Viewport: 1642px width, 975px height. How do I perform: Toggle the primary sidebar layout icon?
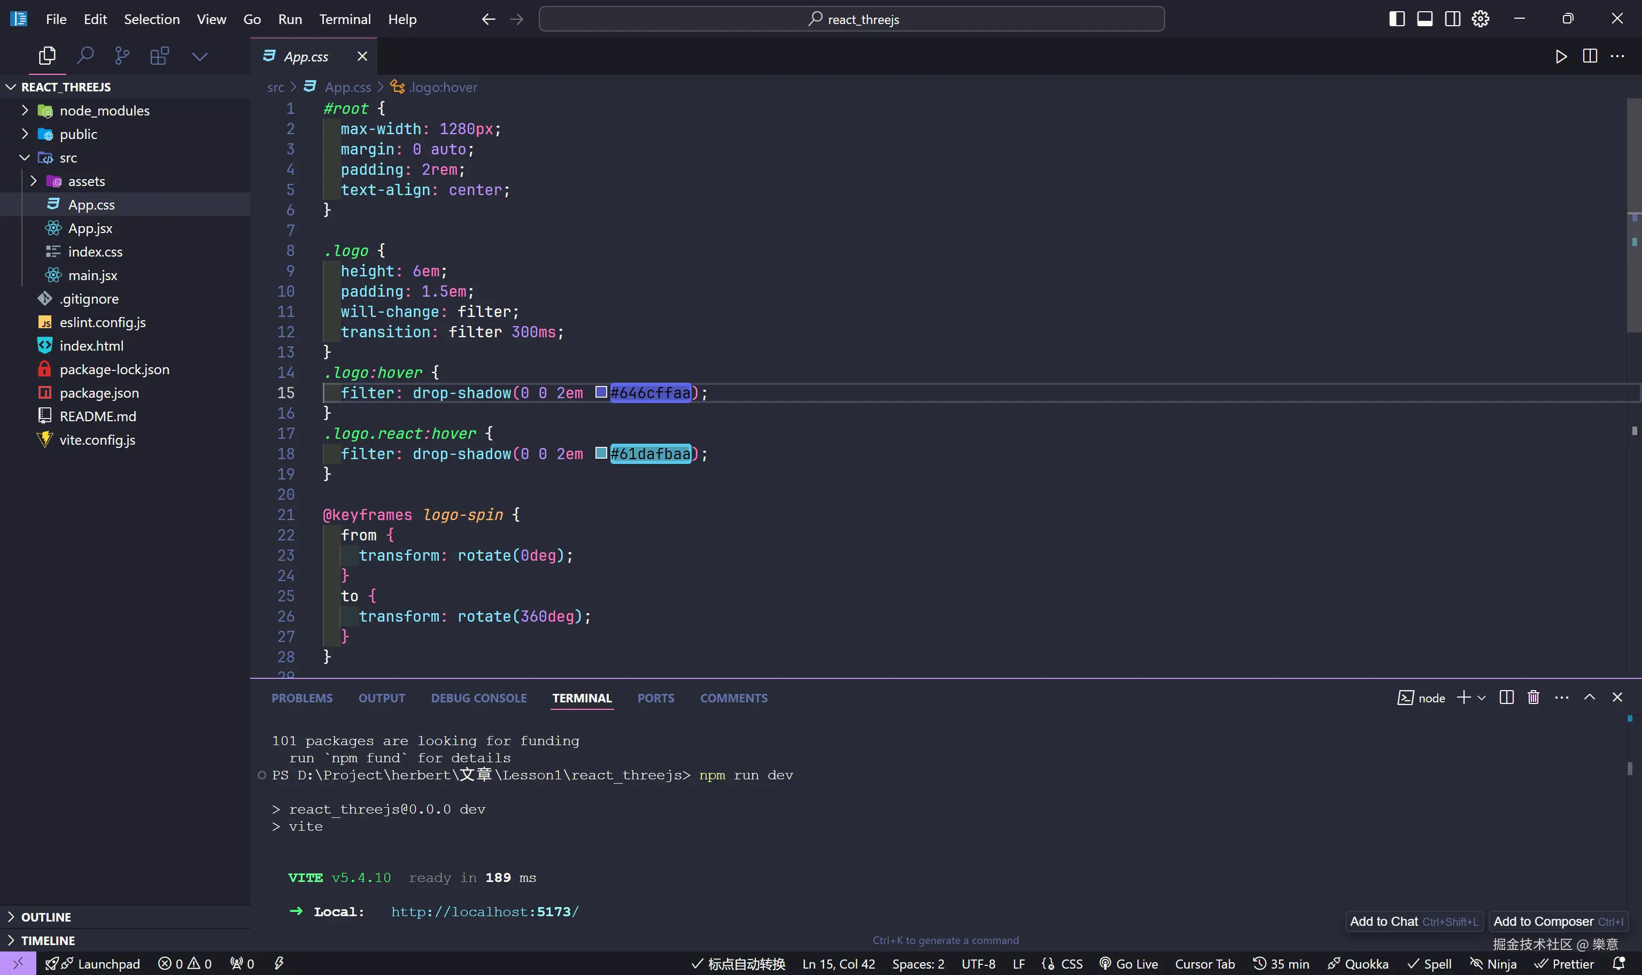[x=1397, y=19]
